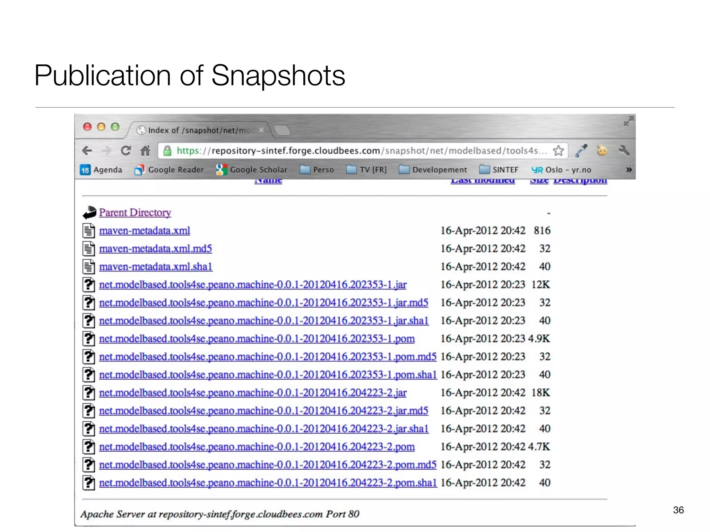Click the eyedropper extension icon
This screenshot has width=710, height=532.
(x=581, y=151)
